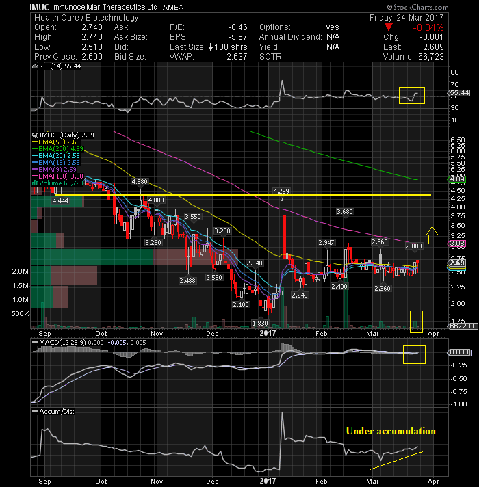Click the 3.550 price label
The image size is (479, 487).
tap(193, 216)
